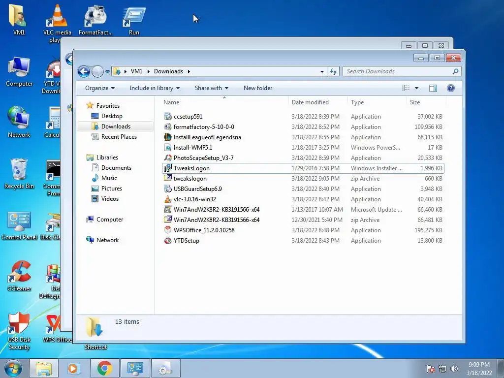Open the Music library

pyautogui.click(x=104, y=178)
